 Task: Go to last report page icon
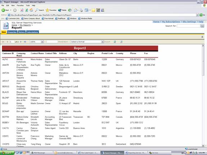[x=25, y=42]
